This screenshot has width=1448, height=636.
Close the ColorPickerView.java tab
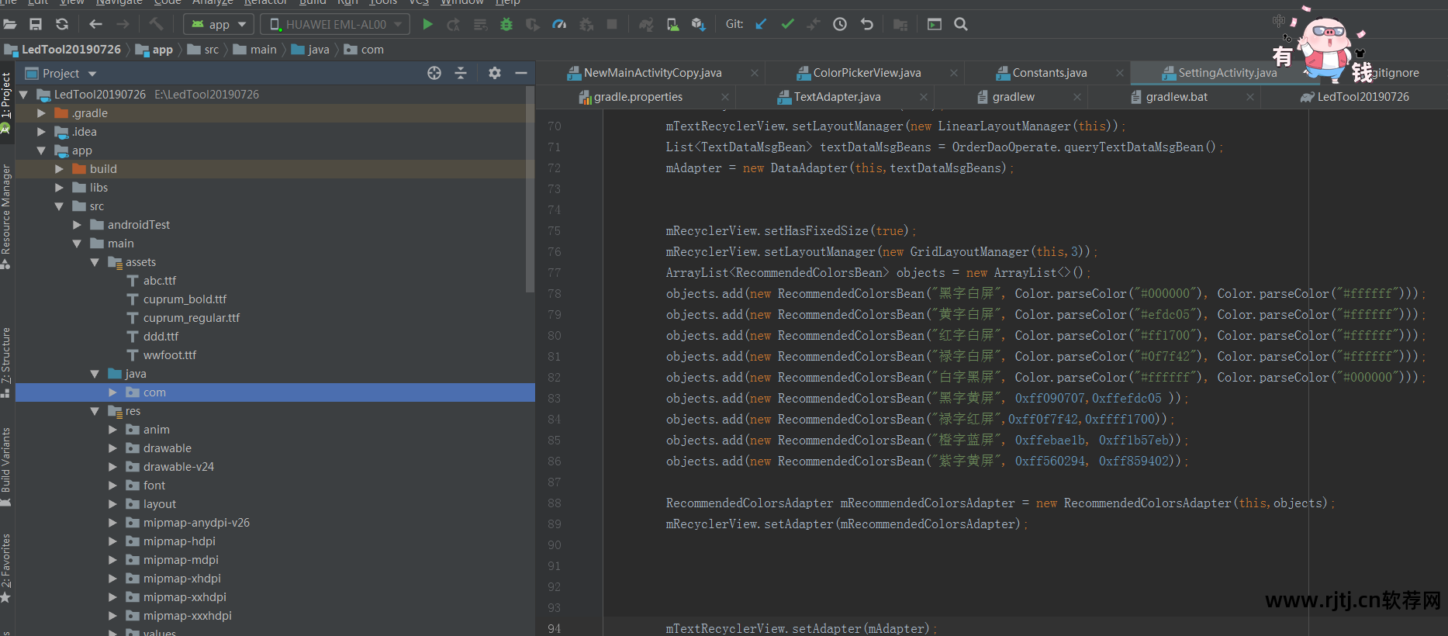coord(954,73)
